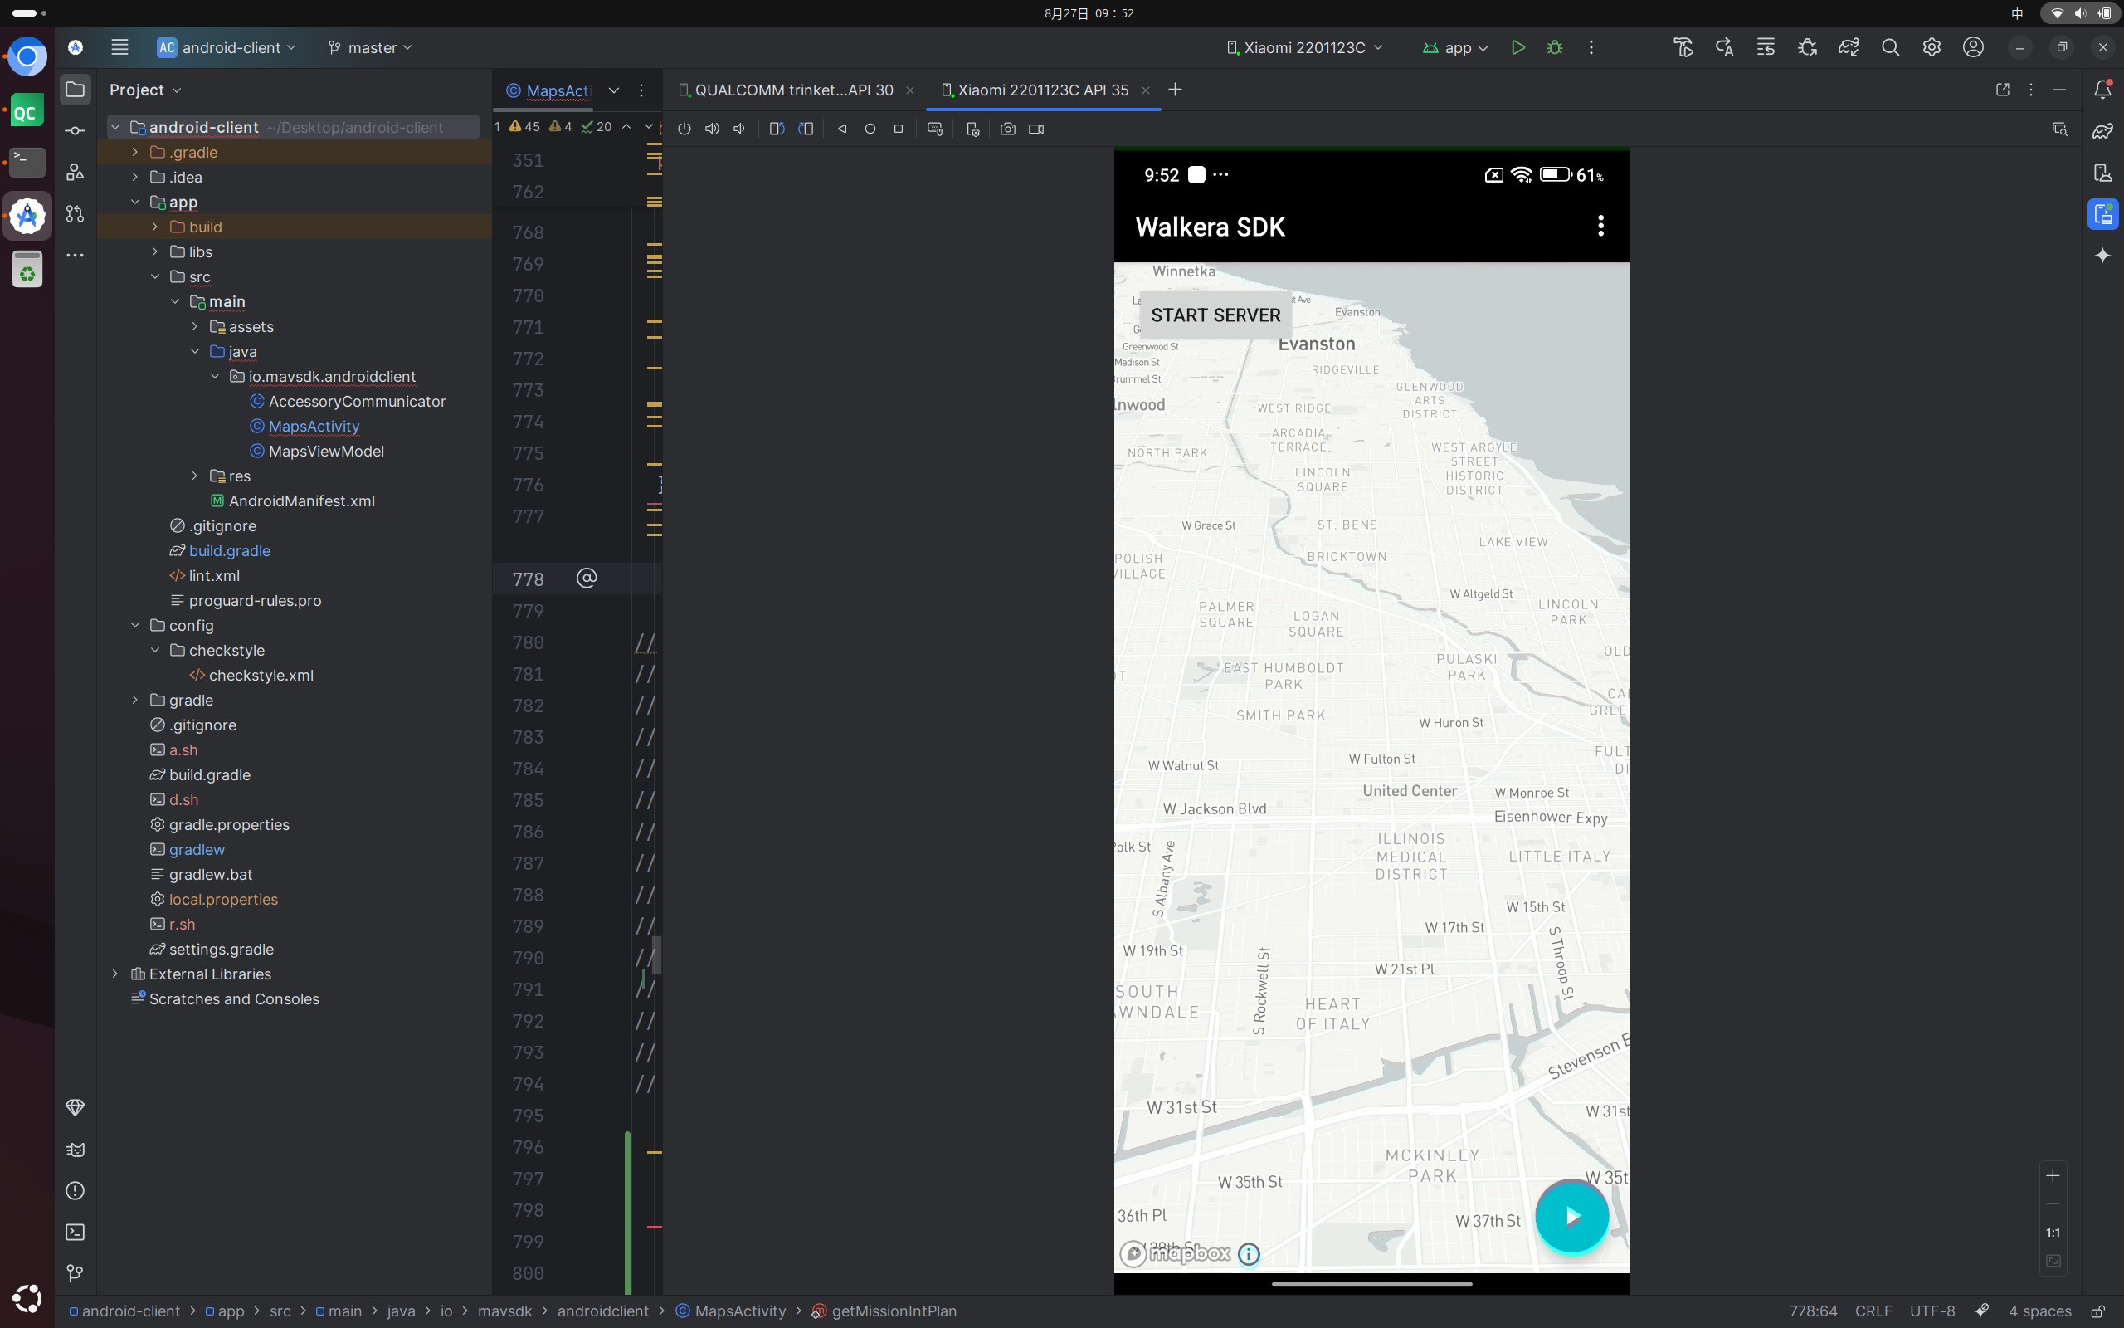Attach Debugger to Android Process icon
The height and width of the screenshot is (1328, 2124).
1807,47
